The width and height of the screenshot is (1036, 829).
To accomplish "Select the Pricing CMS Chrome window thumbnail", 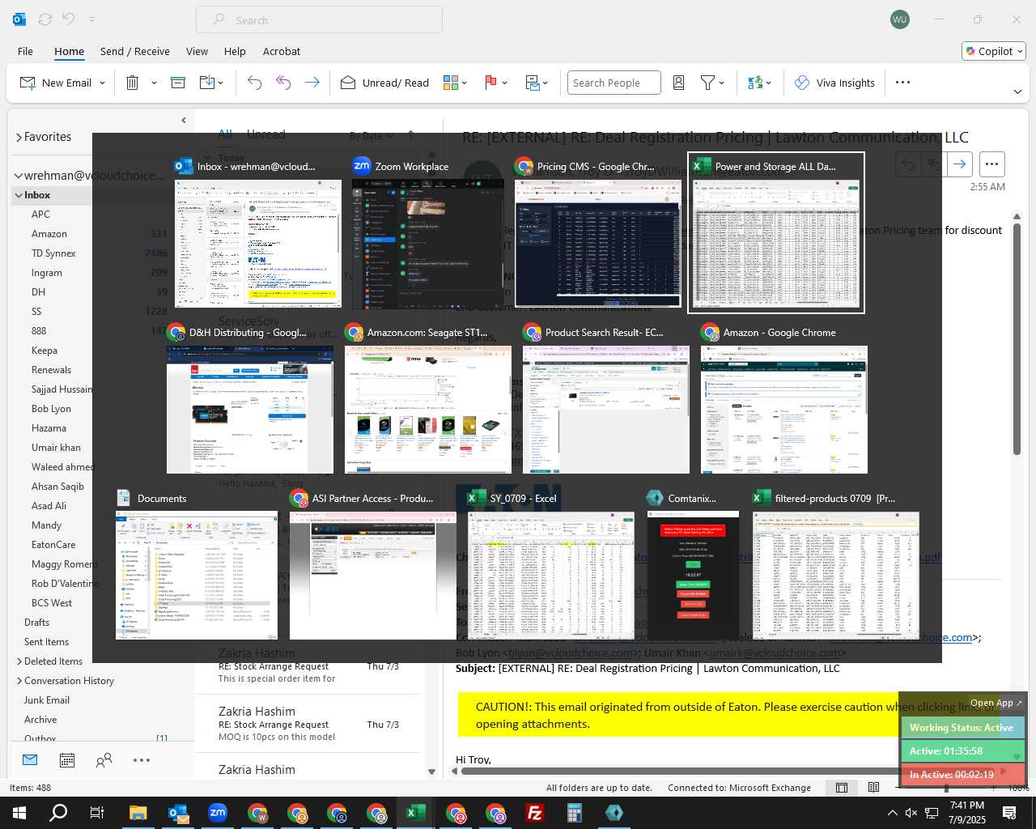I will point(598,233).
